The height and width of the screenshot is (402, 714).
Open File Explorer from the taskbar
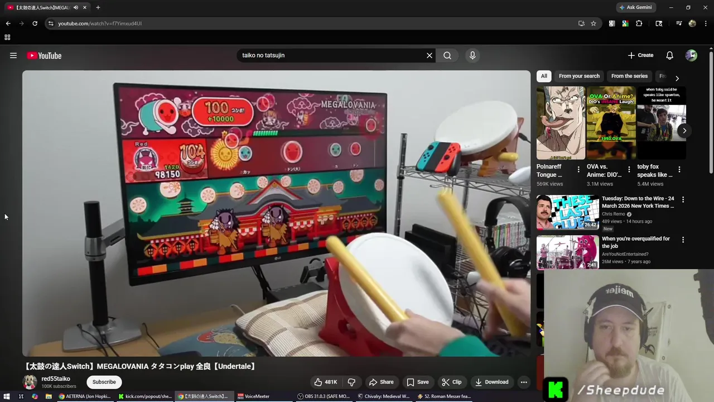point(49,396)
